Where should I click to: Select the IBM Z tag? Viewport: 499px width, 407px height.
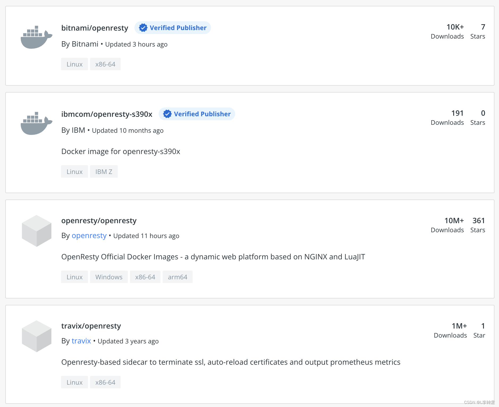104,172
